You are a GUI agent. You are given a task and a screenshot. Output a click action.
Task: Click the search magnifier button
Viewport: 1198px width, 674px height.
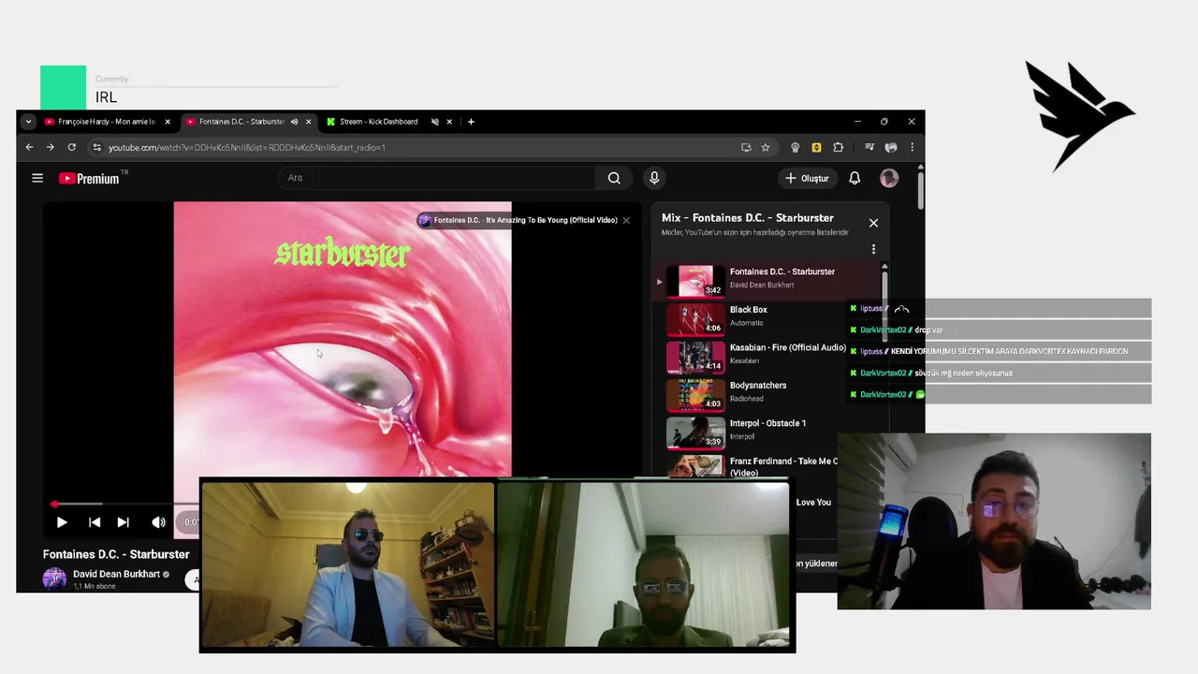click(x=614, y=178)
